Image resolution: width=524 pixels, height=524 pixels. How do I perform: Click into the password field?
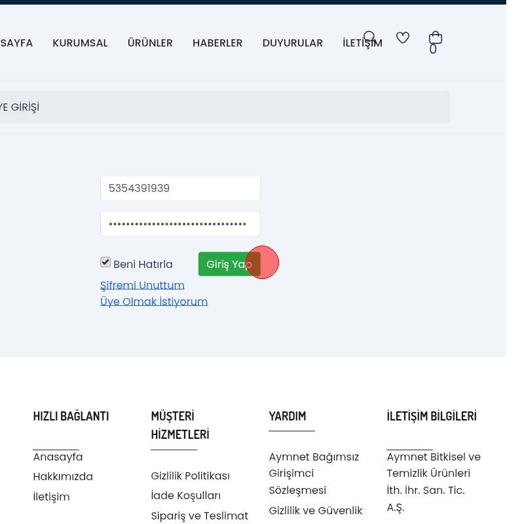[x=180, y=224]
